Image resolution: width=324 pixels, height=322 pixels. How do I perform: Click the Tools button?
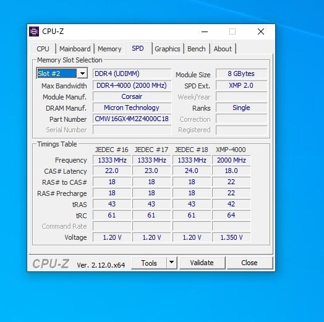point(149,263)
